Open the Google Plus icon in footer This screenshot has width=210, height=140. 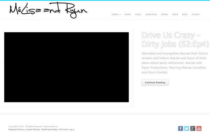click(193, 128)
